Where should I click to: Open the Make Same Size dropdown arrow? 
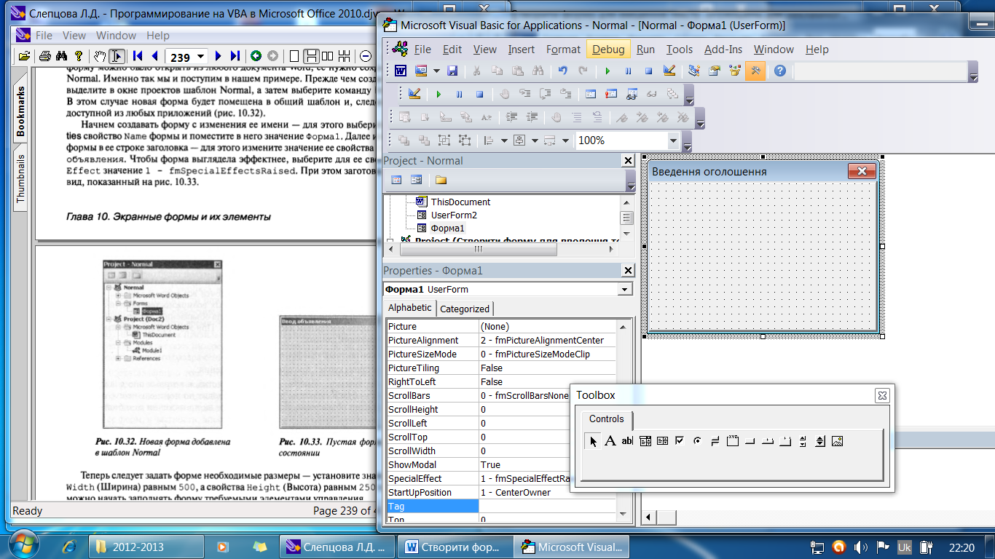point(565,140)
